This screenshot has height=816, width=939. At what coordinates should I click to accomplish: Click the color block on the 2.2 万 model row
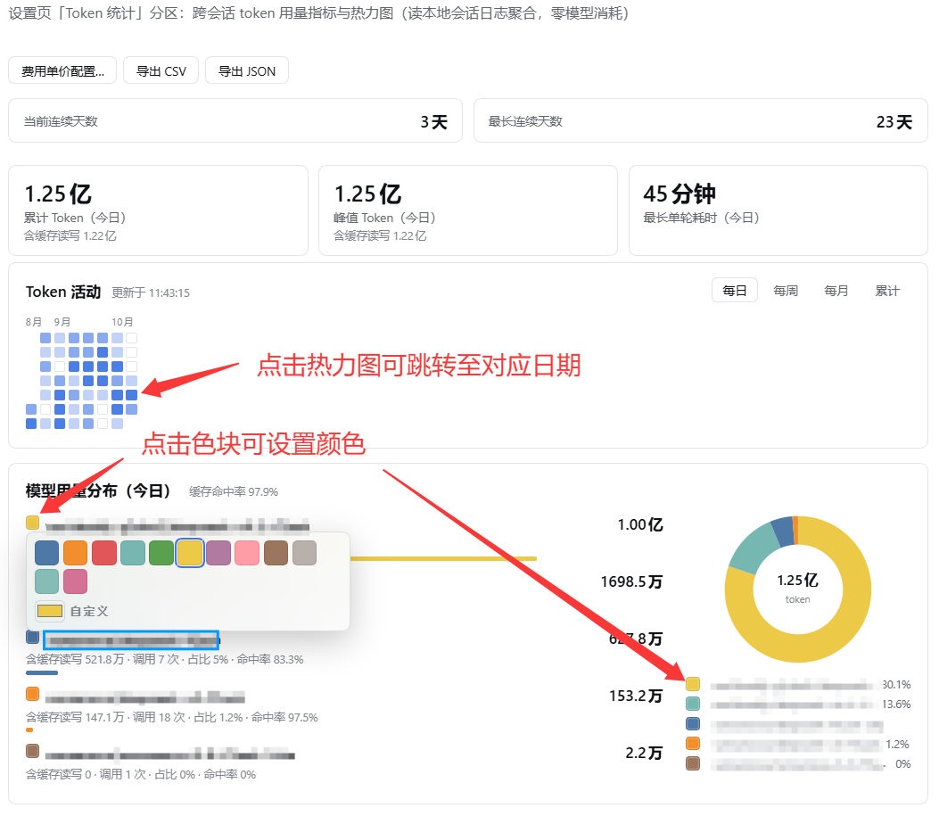coord(32,751)
